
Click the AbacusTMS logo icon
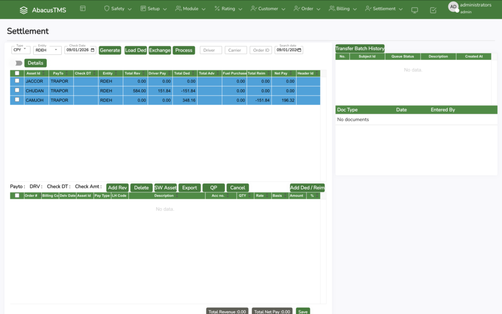(x=24, y=10)
